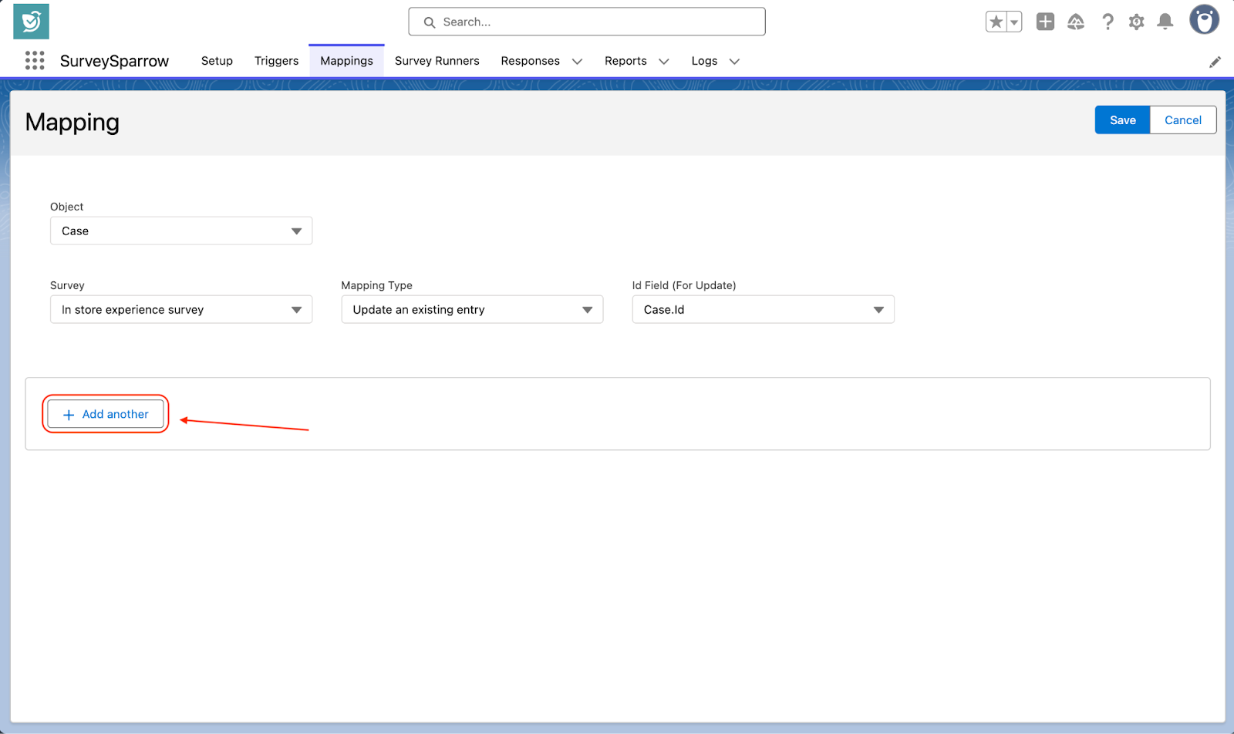The width and height of the screenshot is (1234, 734).
Task: Switch to the Triggers tab
Action: point(276,61)
